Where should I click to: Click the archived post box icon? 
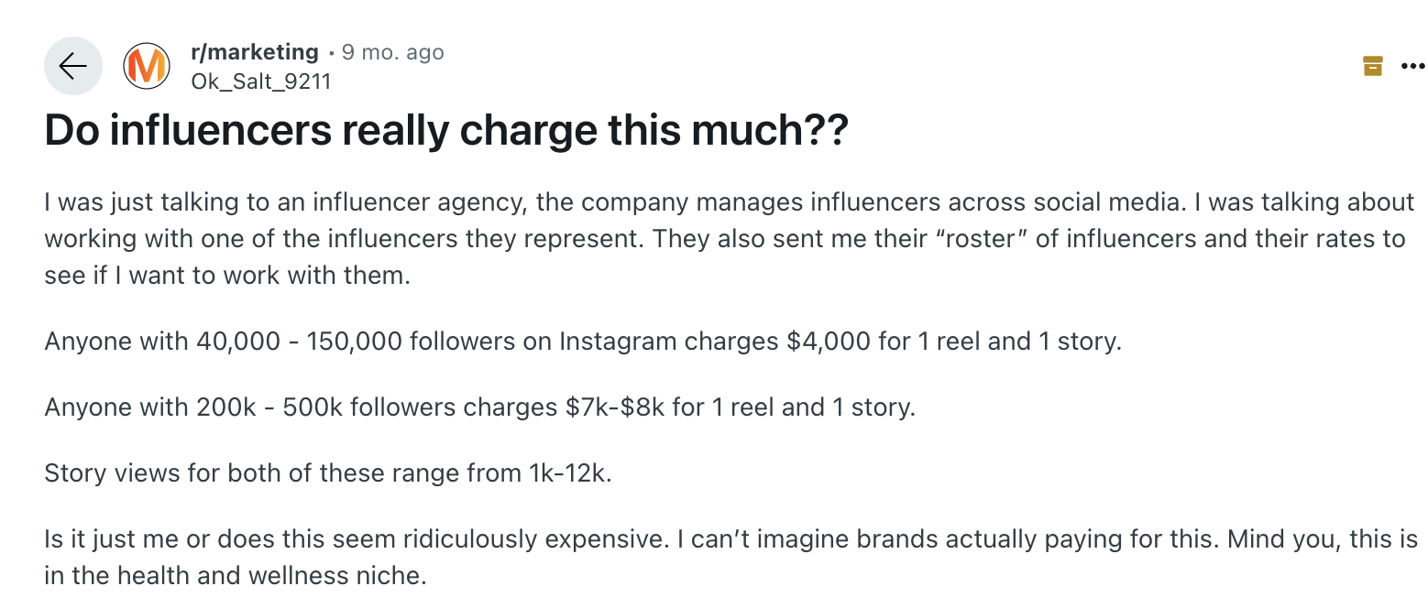1372,66
